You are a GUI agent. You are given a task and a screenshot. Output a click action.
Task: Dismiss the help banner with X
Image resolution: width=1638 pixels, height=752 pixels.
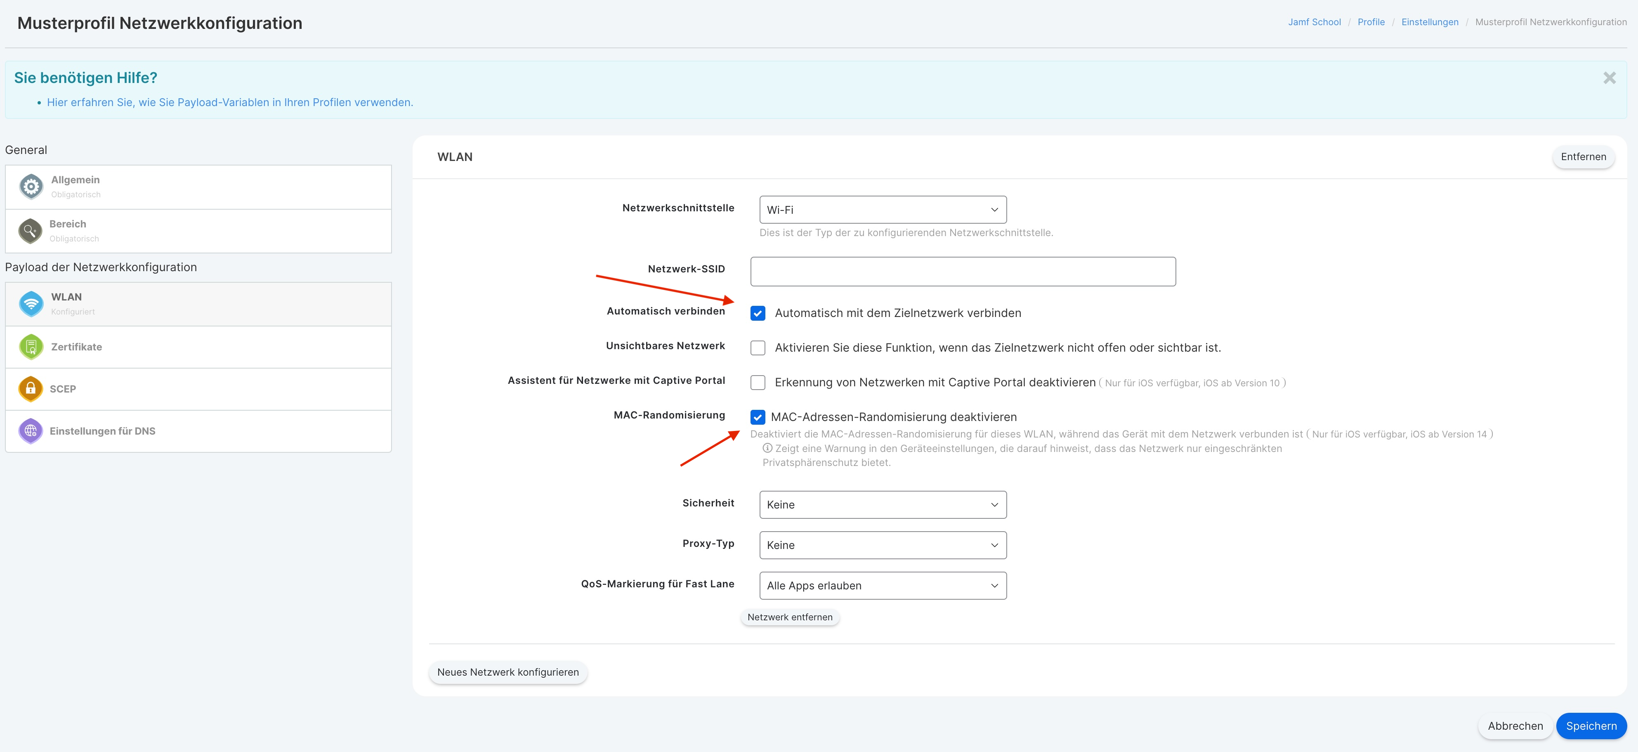point(1609,78)
